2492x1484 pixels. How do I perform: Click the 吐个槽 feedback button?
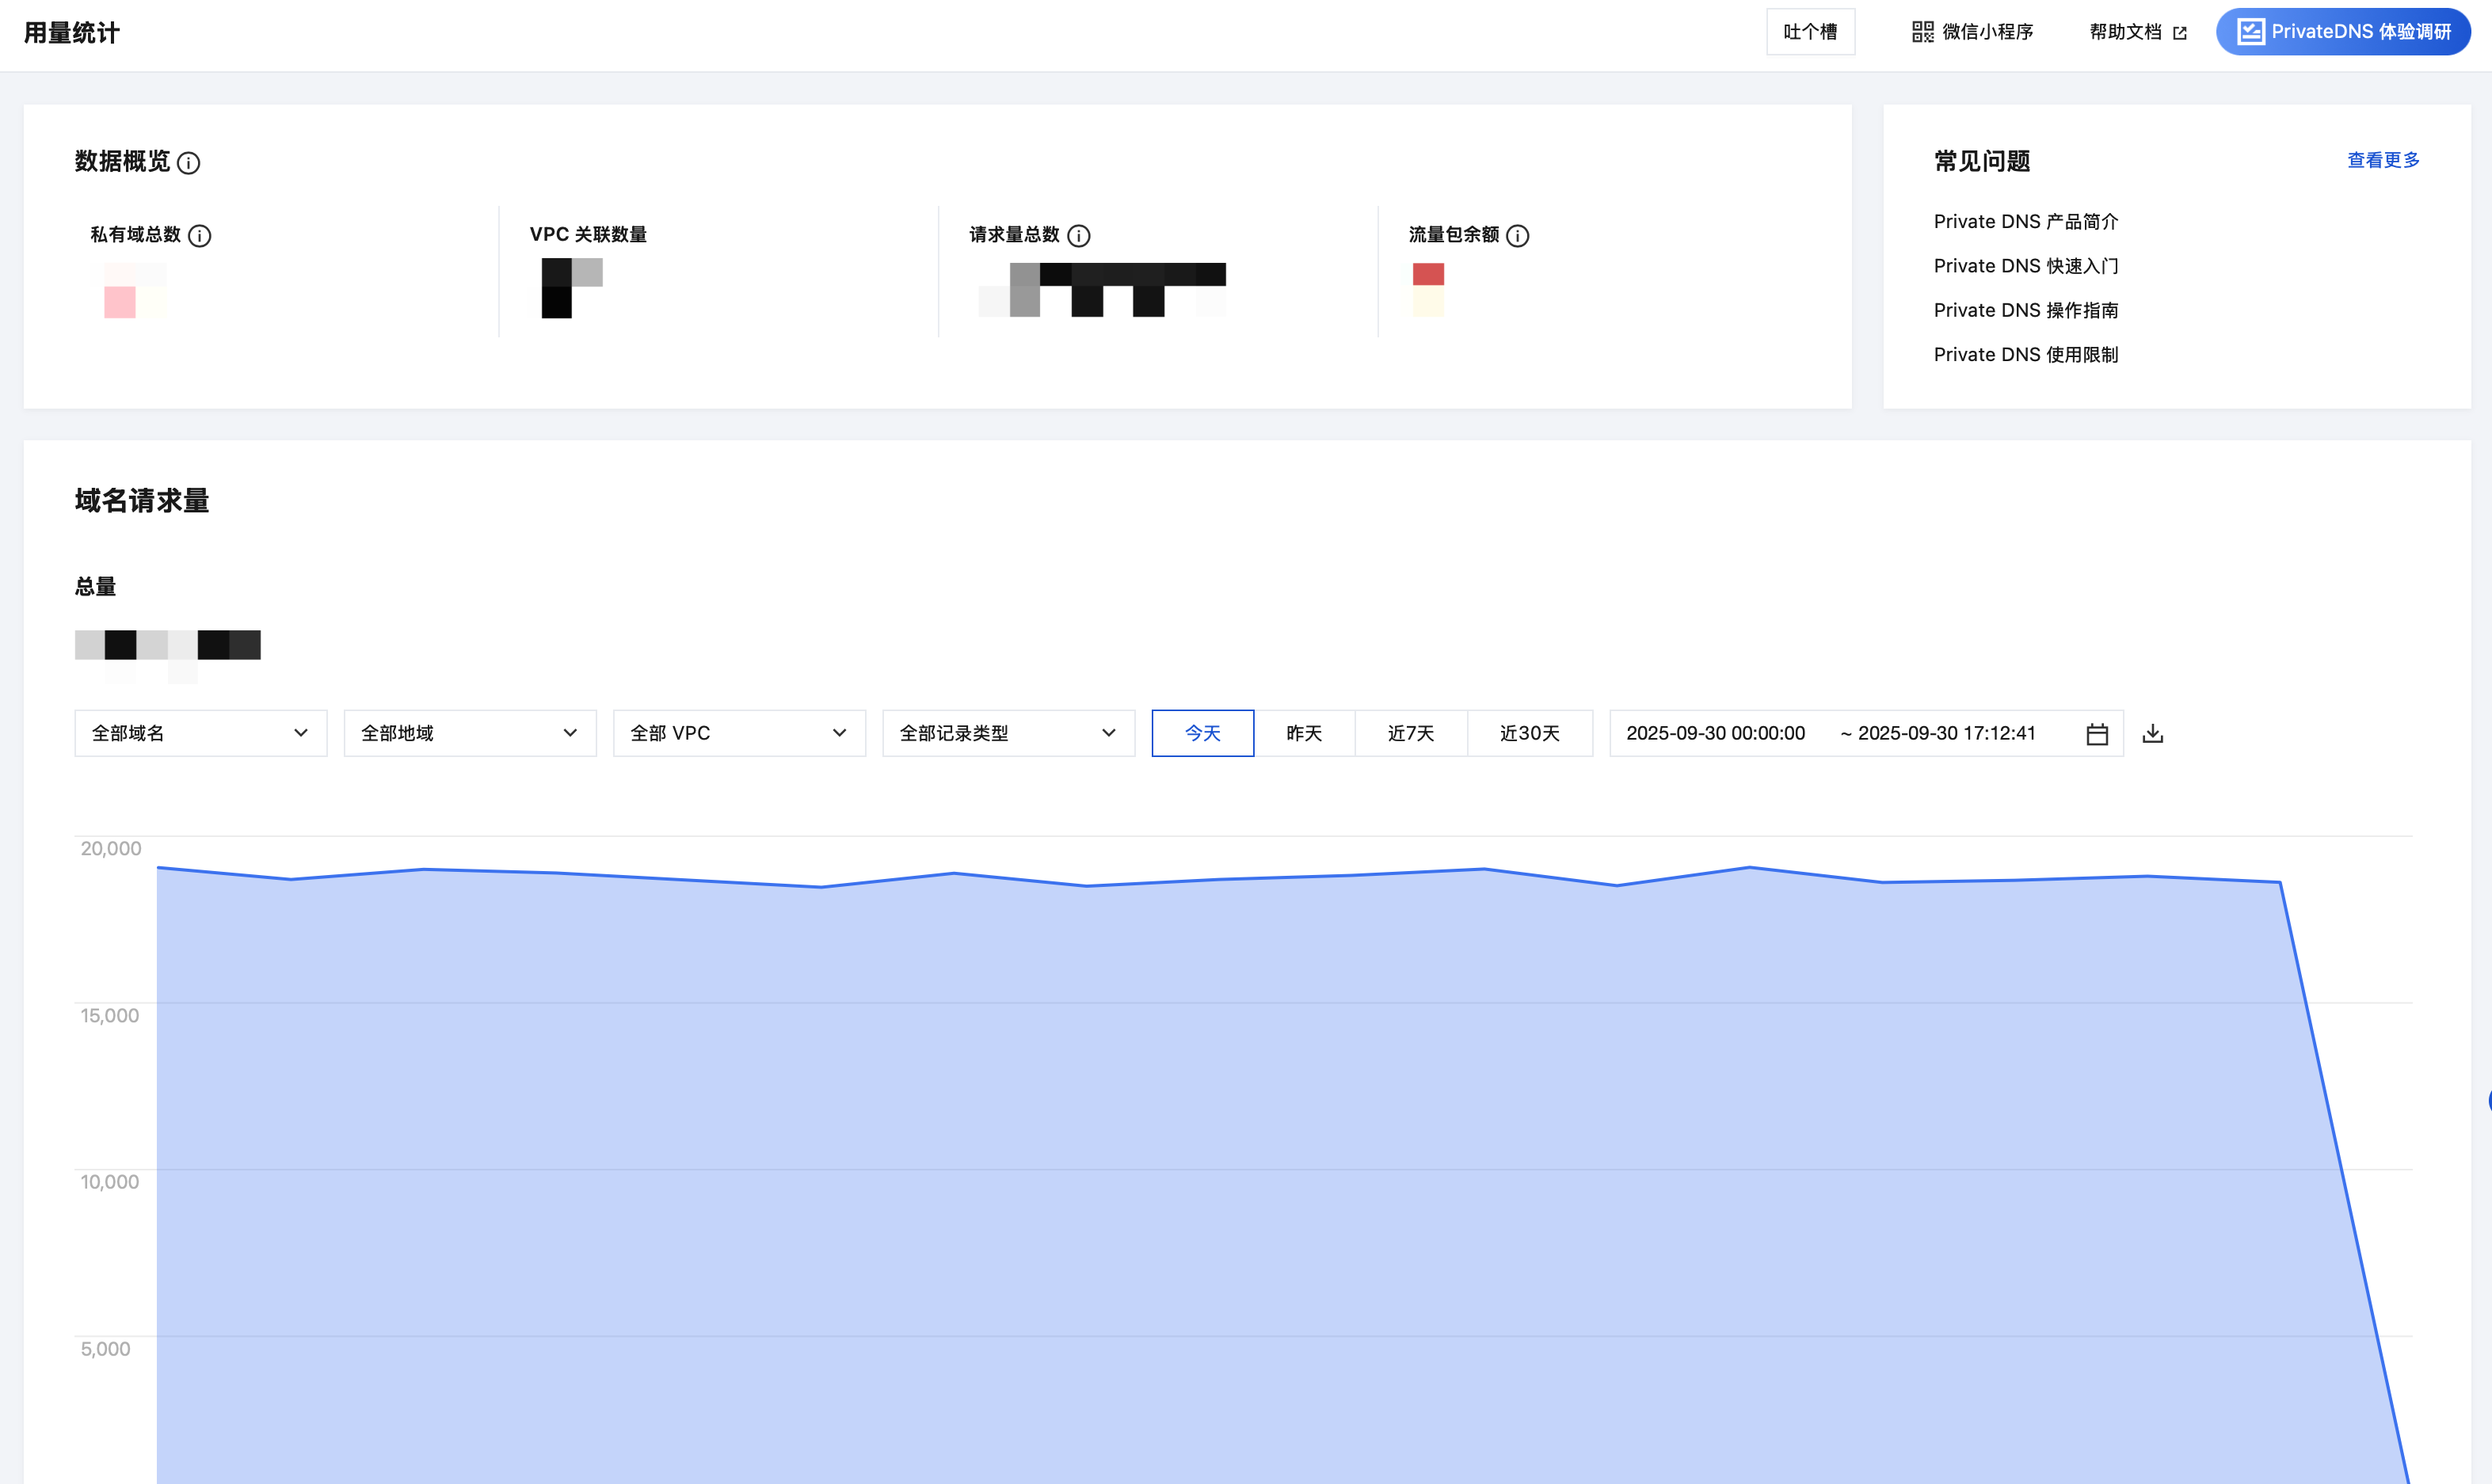1809,32
